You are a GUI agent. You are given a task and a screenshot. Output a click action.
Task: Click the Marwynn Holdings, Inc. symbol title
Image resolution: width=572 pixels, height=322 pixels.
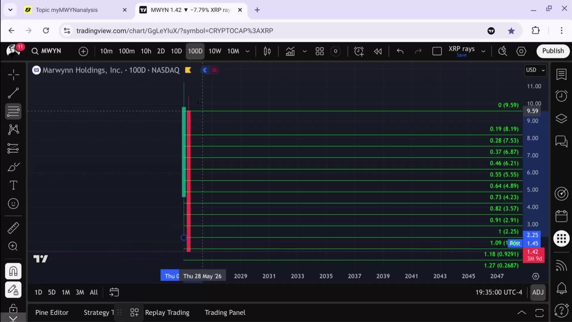tap(82, 70)
